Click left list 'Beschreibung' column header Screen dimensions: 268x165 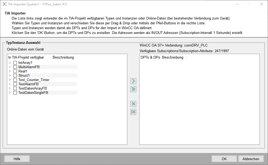64,57
